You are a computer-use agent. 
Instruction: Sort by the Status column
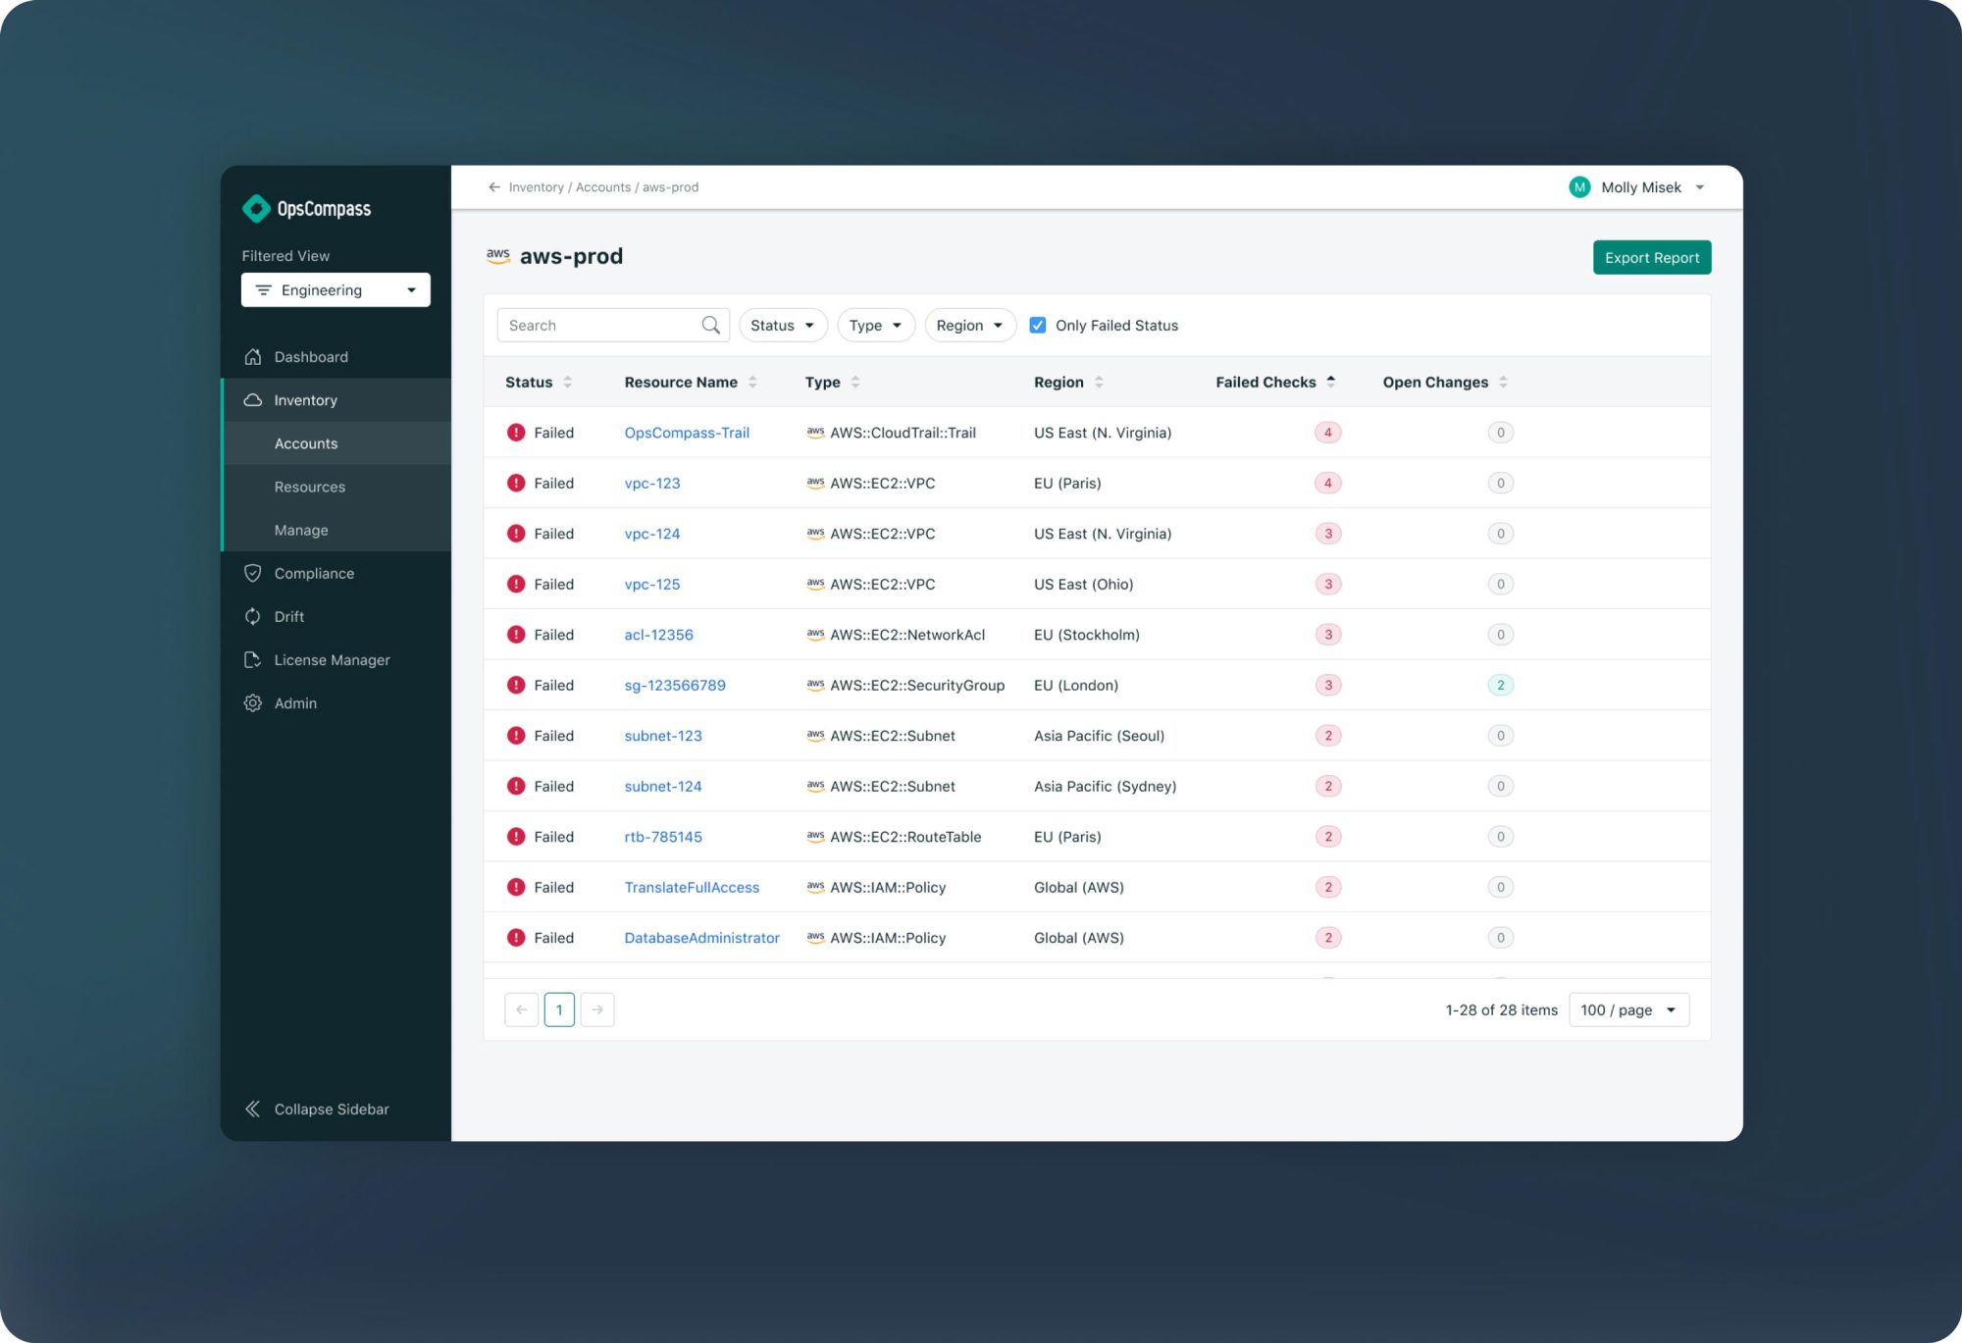[568, 382]
